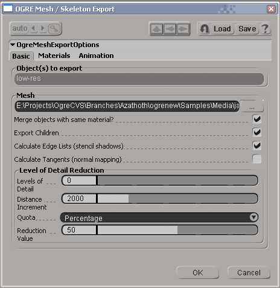Switch to the Materials tab
The width and height of the screenshot is (280, 288).
[54, 56]
